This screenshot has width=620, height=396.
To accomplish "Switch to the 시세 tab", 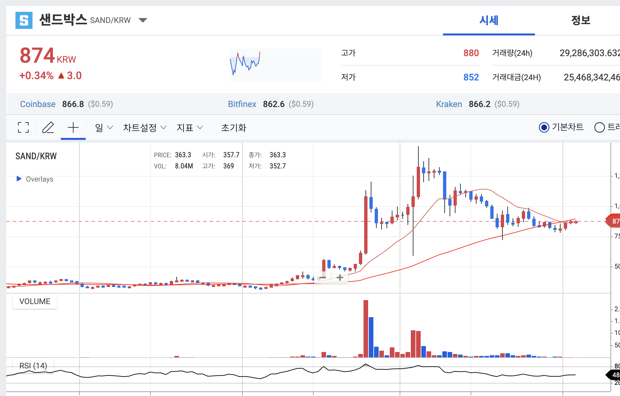I will pyautogui.click(x=489, y=20).
